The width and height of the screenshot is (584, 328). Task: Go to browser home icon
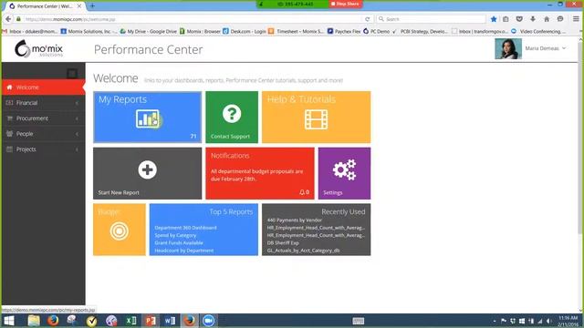point(547,19)
